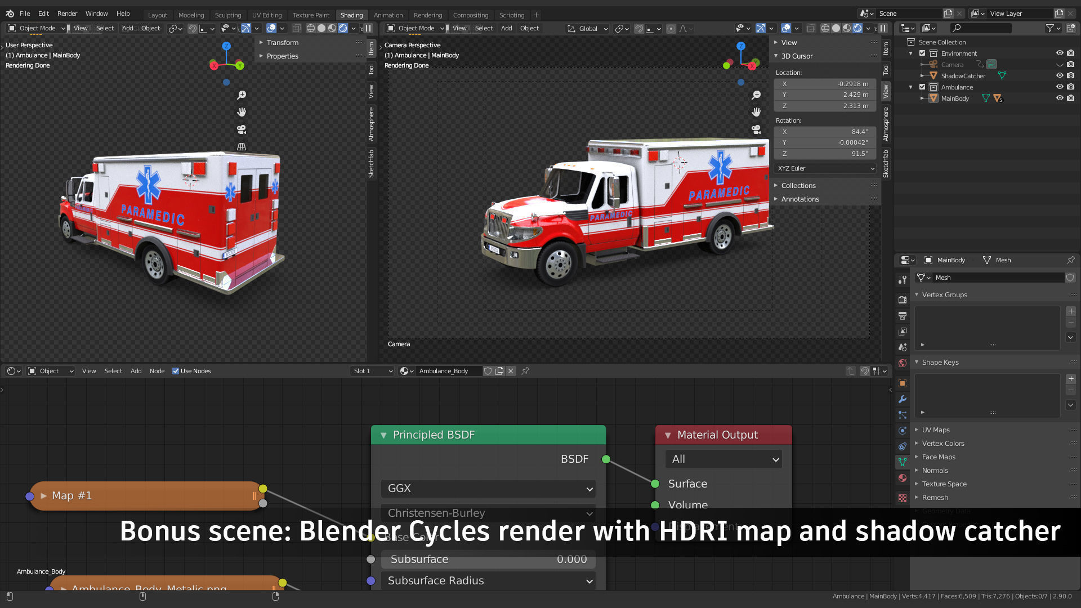The width and height of the screenshot is (1081, 608).
Task: Add a new vertex group with plus button
Action: pyautogui.click(x=1071, y=311)
